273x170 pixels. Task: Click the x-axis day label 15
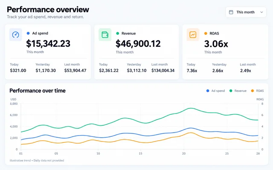point(140,153)
